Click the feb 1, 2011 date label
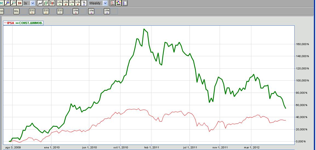 [151, 147]
